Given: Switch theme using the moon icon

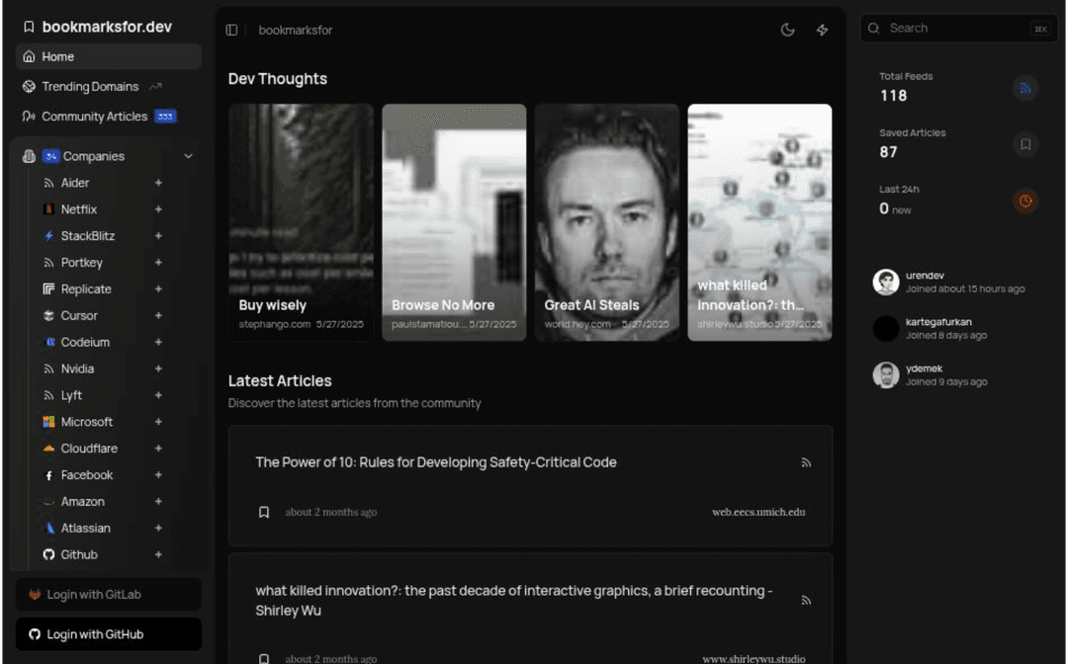Looking at the screenshot, I should pyautogui.click(x=787, y=30).
